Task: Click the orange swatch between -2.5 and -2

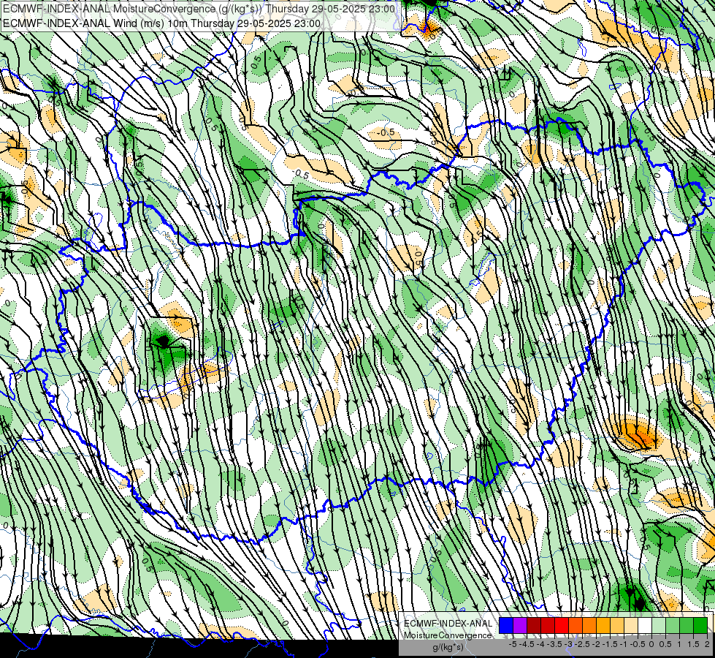Action: pyautogui.click(x=589, y=626)
